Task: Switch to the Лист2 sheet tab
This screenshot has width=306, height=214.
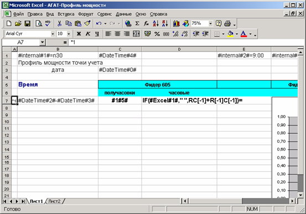Action: click(54, 201)
